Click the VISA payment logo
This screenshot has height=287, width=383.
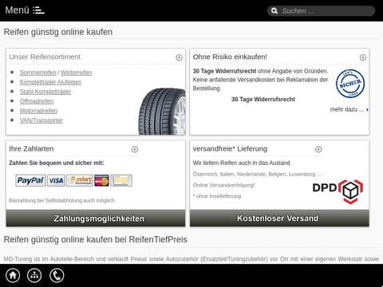pyautogui.click(x=56, y=180)
